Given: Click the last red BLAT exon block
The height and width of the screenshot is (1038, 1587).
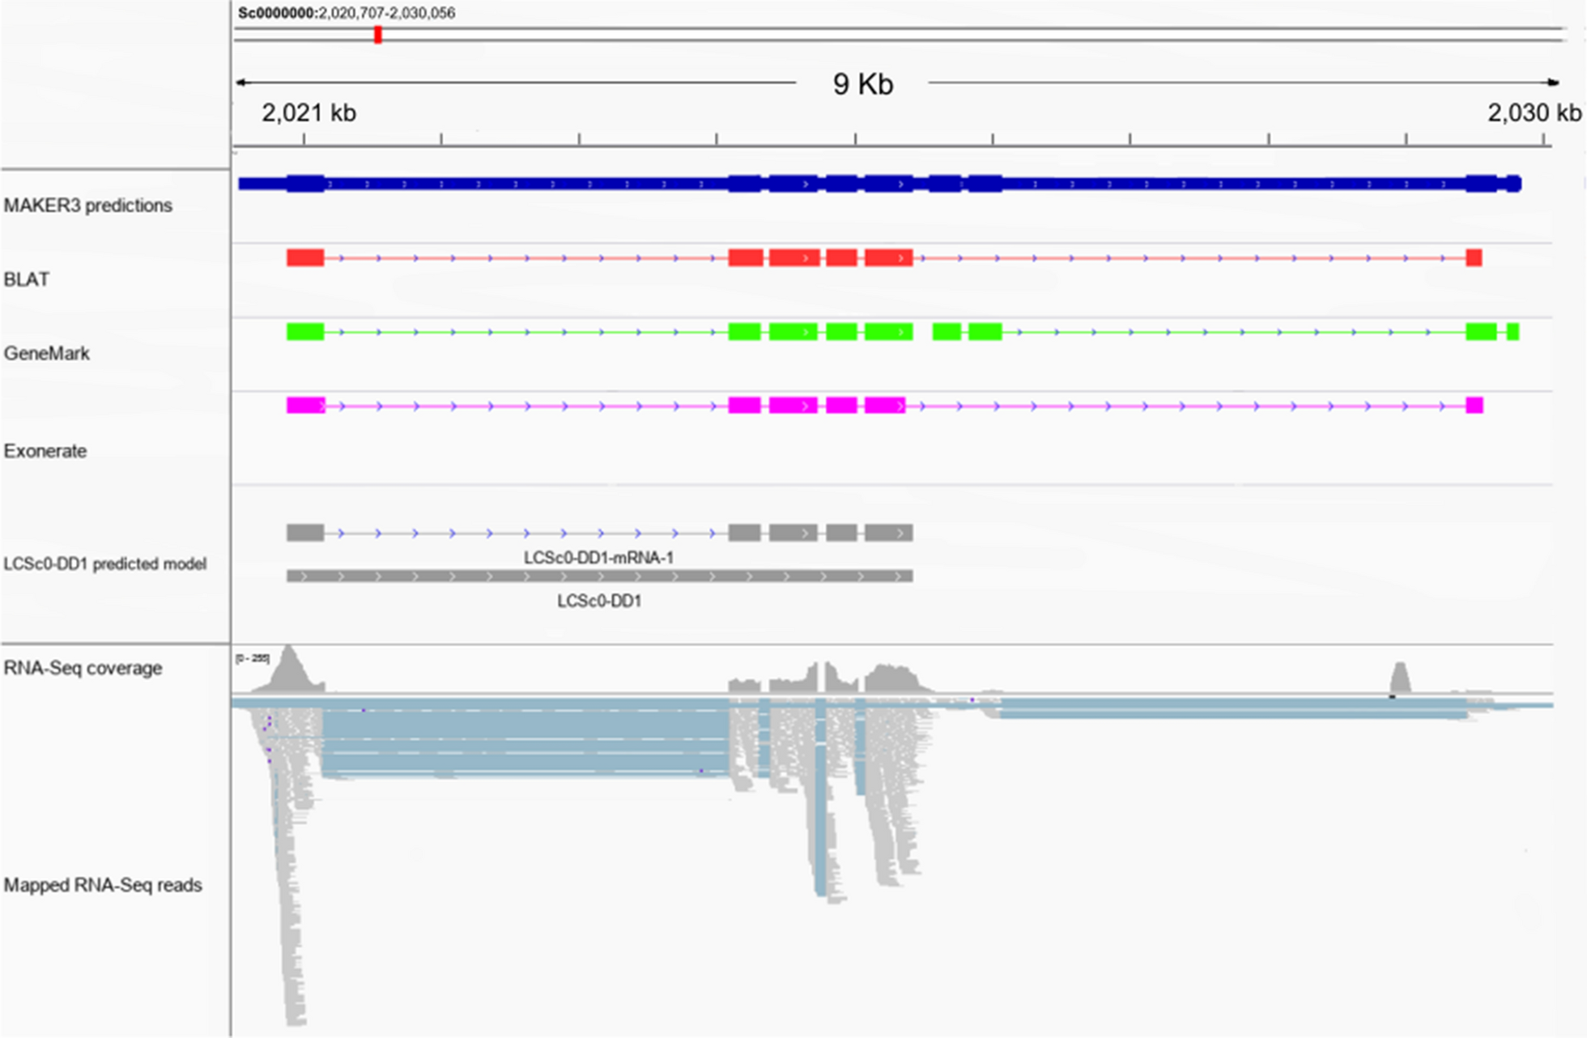Looking at the screenshot, I should 1474,258.
